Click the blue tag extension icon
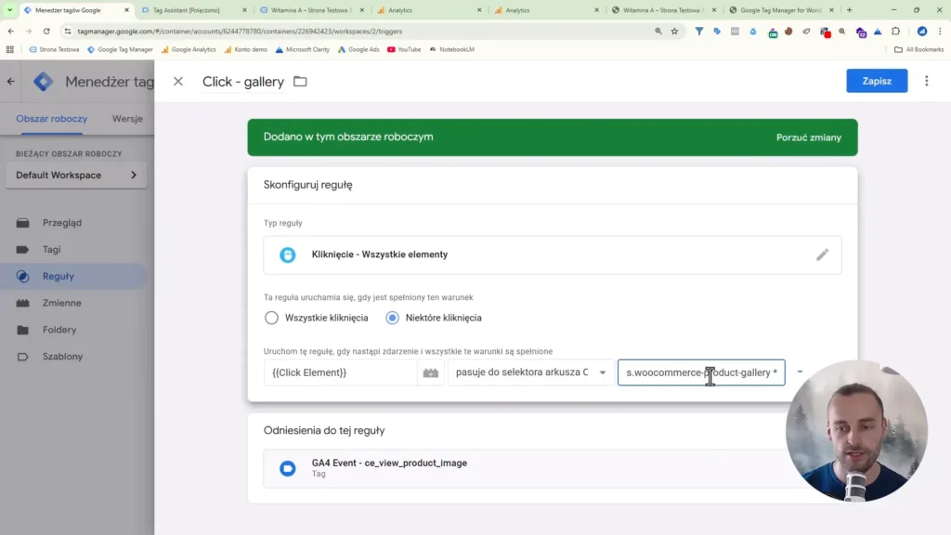Image resolution: width=951 pixels, height=535 pixels. [717, 31]
